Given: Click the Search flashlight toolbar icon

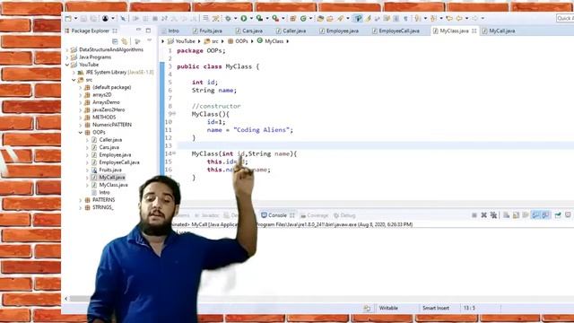Looking at the screenshot, I should pyautogui.click(x=341, y=18).
